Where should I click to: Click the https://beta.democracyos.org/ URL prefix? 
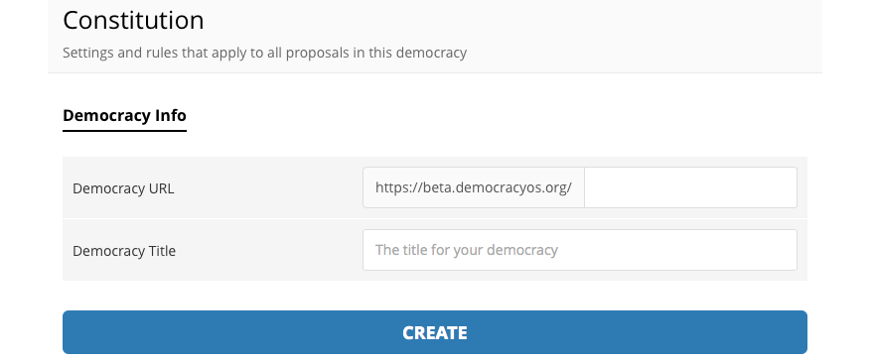pyautogui.click(x=473, y=187)
